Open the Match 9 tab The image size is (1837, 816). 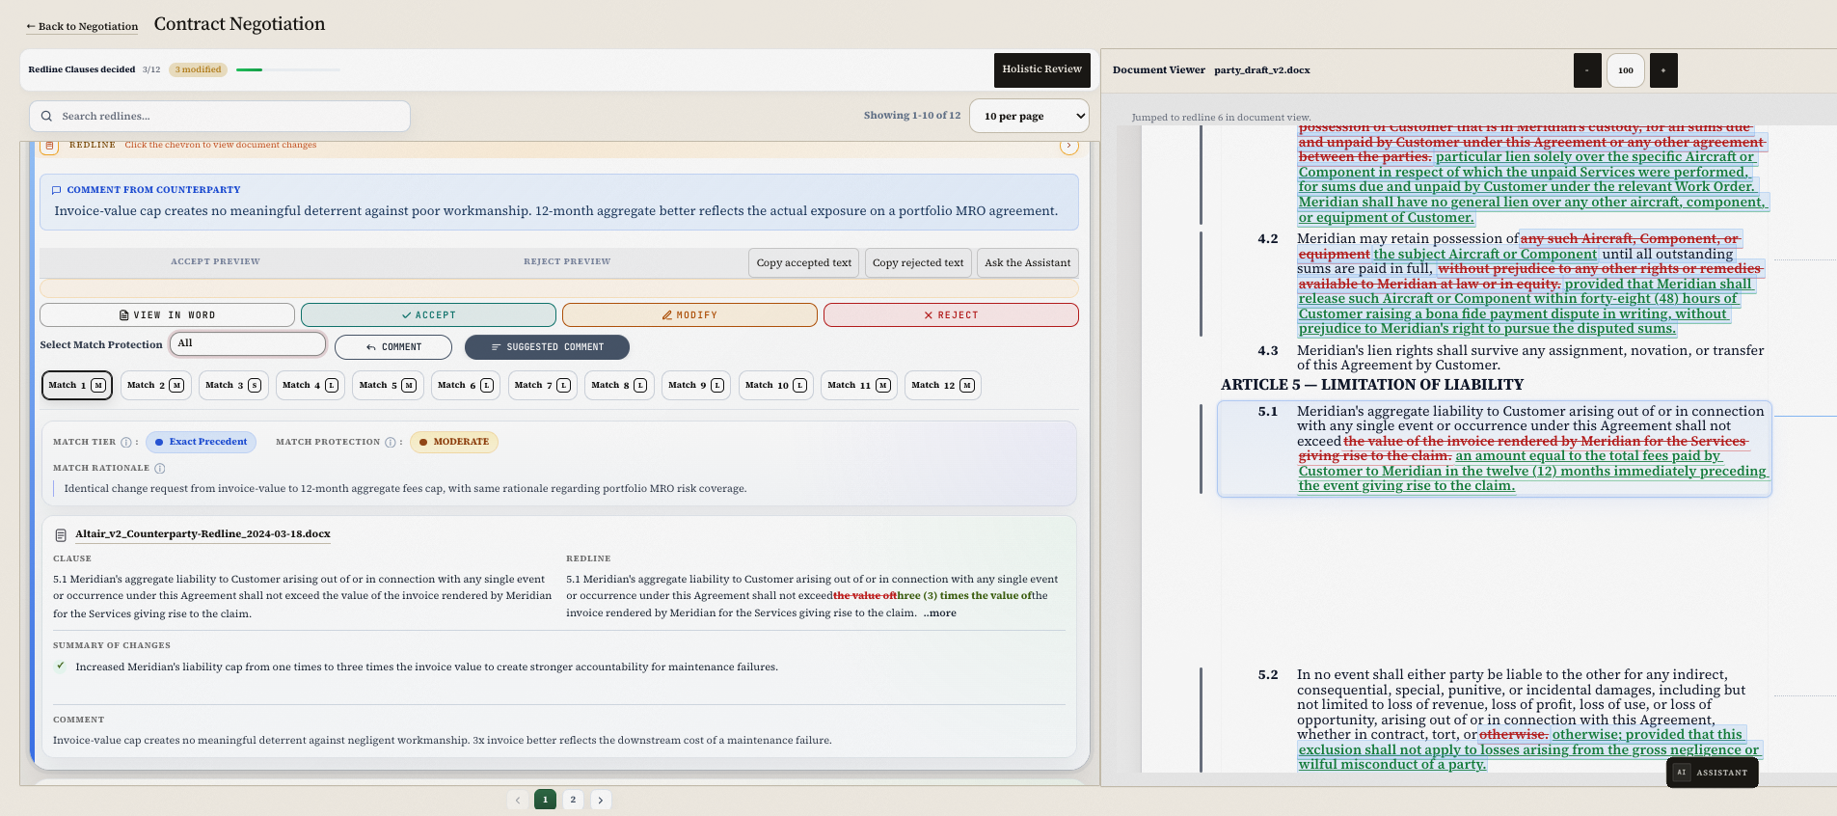[696, 386]
